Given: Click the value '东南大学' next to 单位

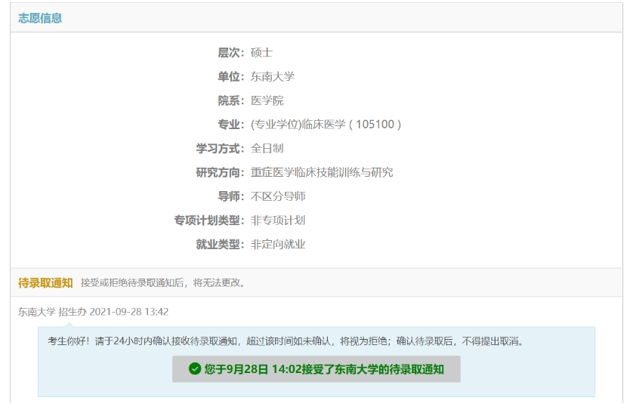Looking at the screenshot, I should tap(272, 76).
